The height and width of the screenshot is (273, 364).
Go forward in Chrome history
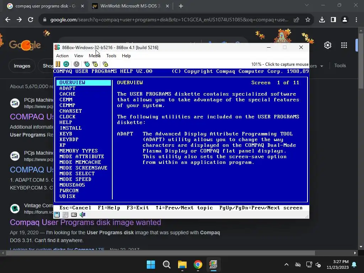pyautogui.click(x=19, y=20)
